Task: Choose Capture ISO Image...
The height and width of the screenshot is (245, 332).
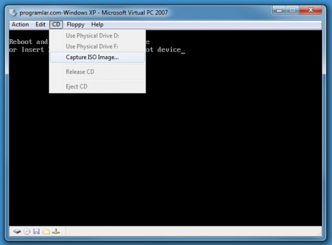Action: (x=97, y=57)
